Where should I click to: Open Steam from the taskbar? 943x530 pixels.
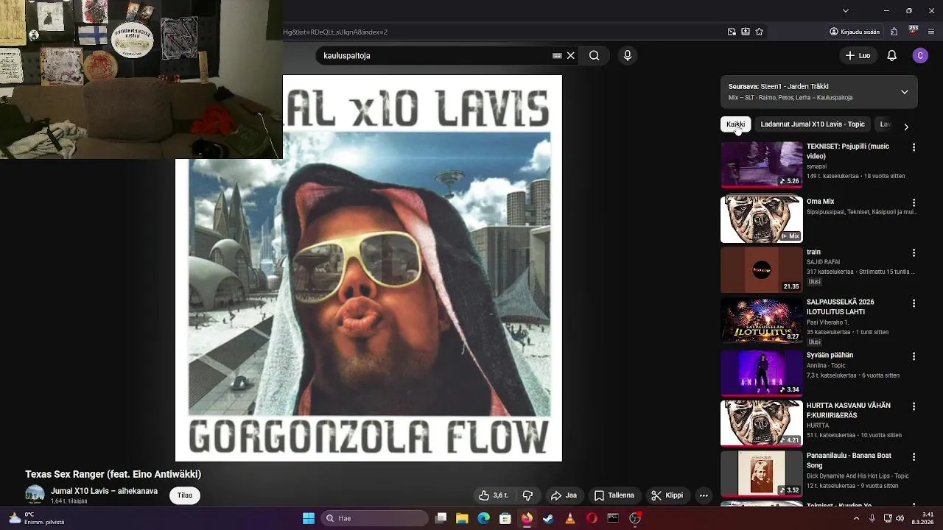548,518
